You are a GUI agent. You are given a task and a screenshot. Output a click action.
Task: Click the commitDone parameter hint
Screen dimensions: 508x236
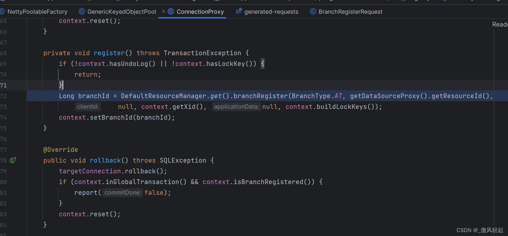[x=123, y=193]
